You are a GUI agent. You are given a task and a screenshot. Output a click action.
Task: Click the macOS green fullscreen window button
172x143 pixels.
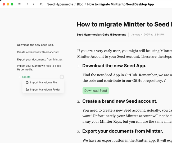[x=12, y=4]
